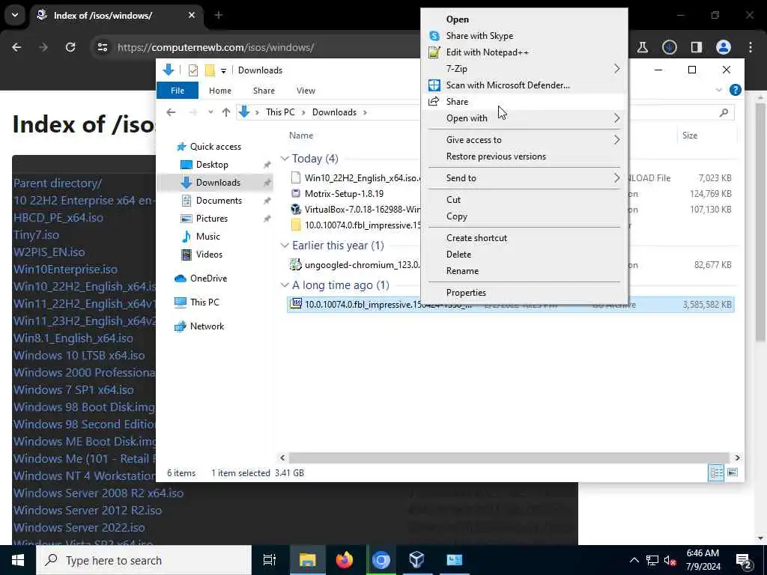Open the HBCD_PE_x64.iso link
Image resolution: width=767 pixels, height=575 pixels.
pyautogui.click(x=58, y=218)
